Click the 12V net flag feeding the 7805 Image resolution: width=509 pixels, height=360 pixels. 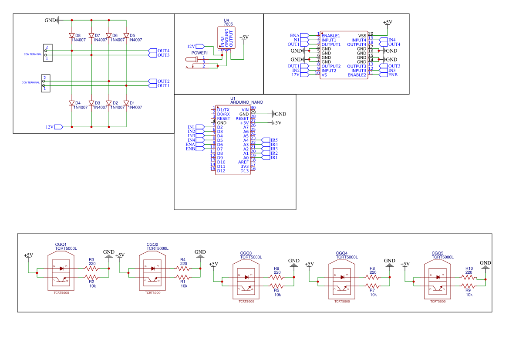click(196, 47)
